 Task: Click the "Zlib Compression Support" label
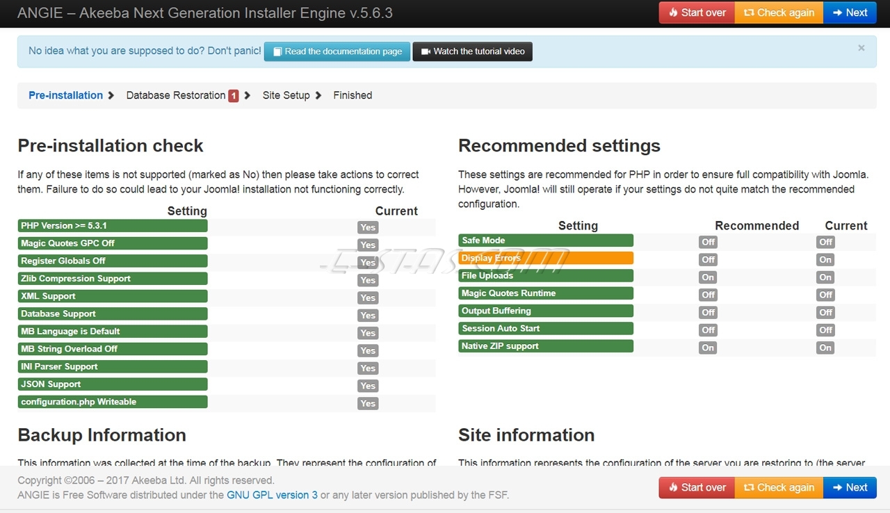pyautogui.click(x=113, y=279)
